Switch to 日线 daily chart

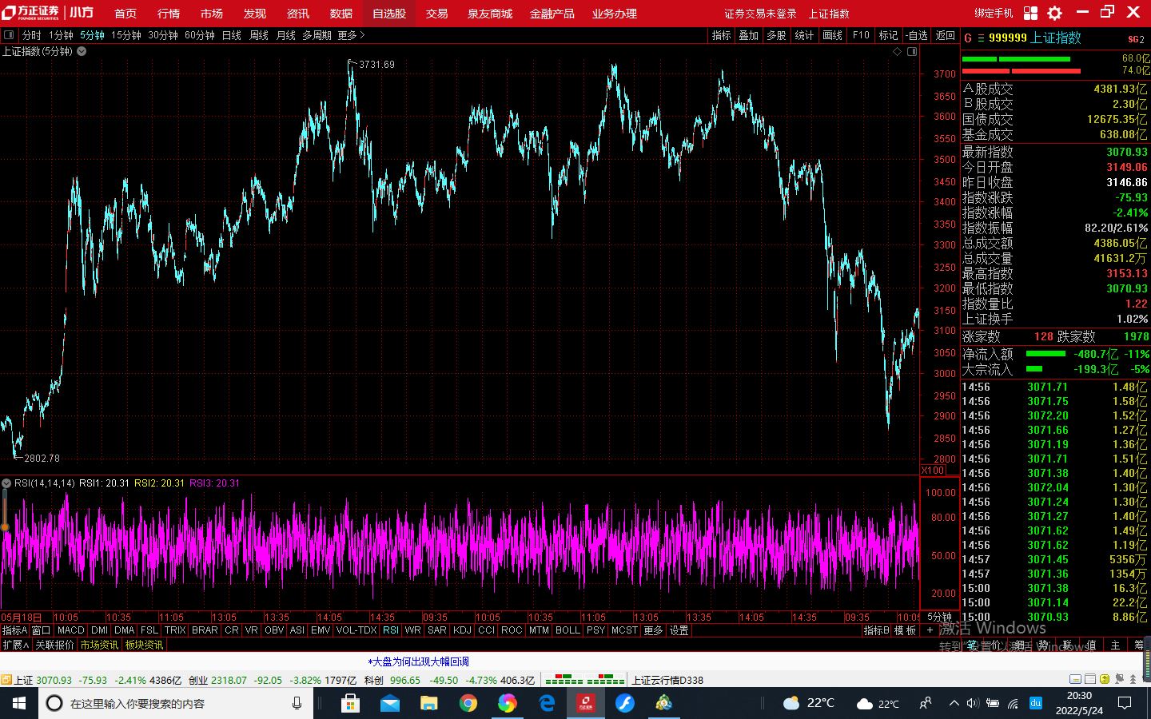click(x=232, y=35)
